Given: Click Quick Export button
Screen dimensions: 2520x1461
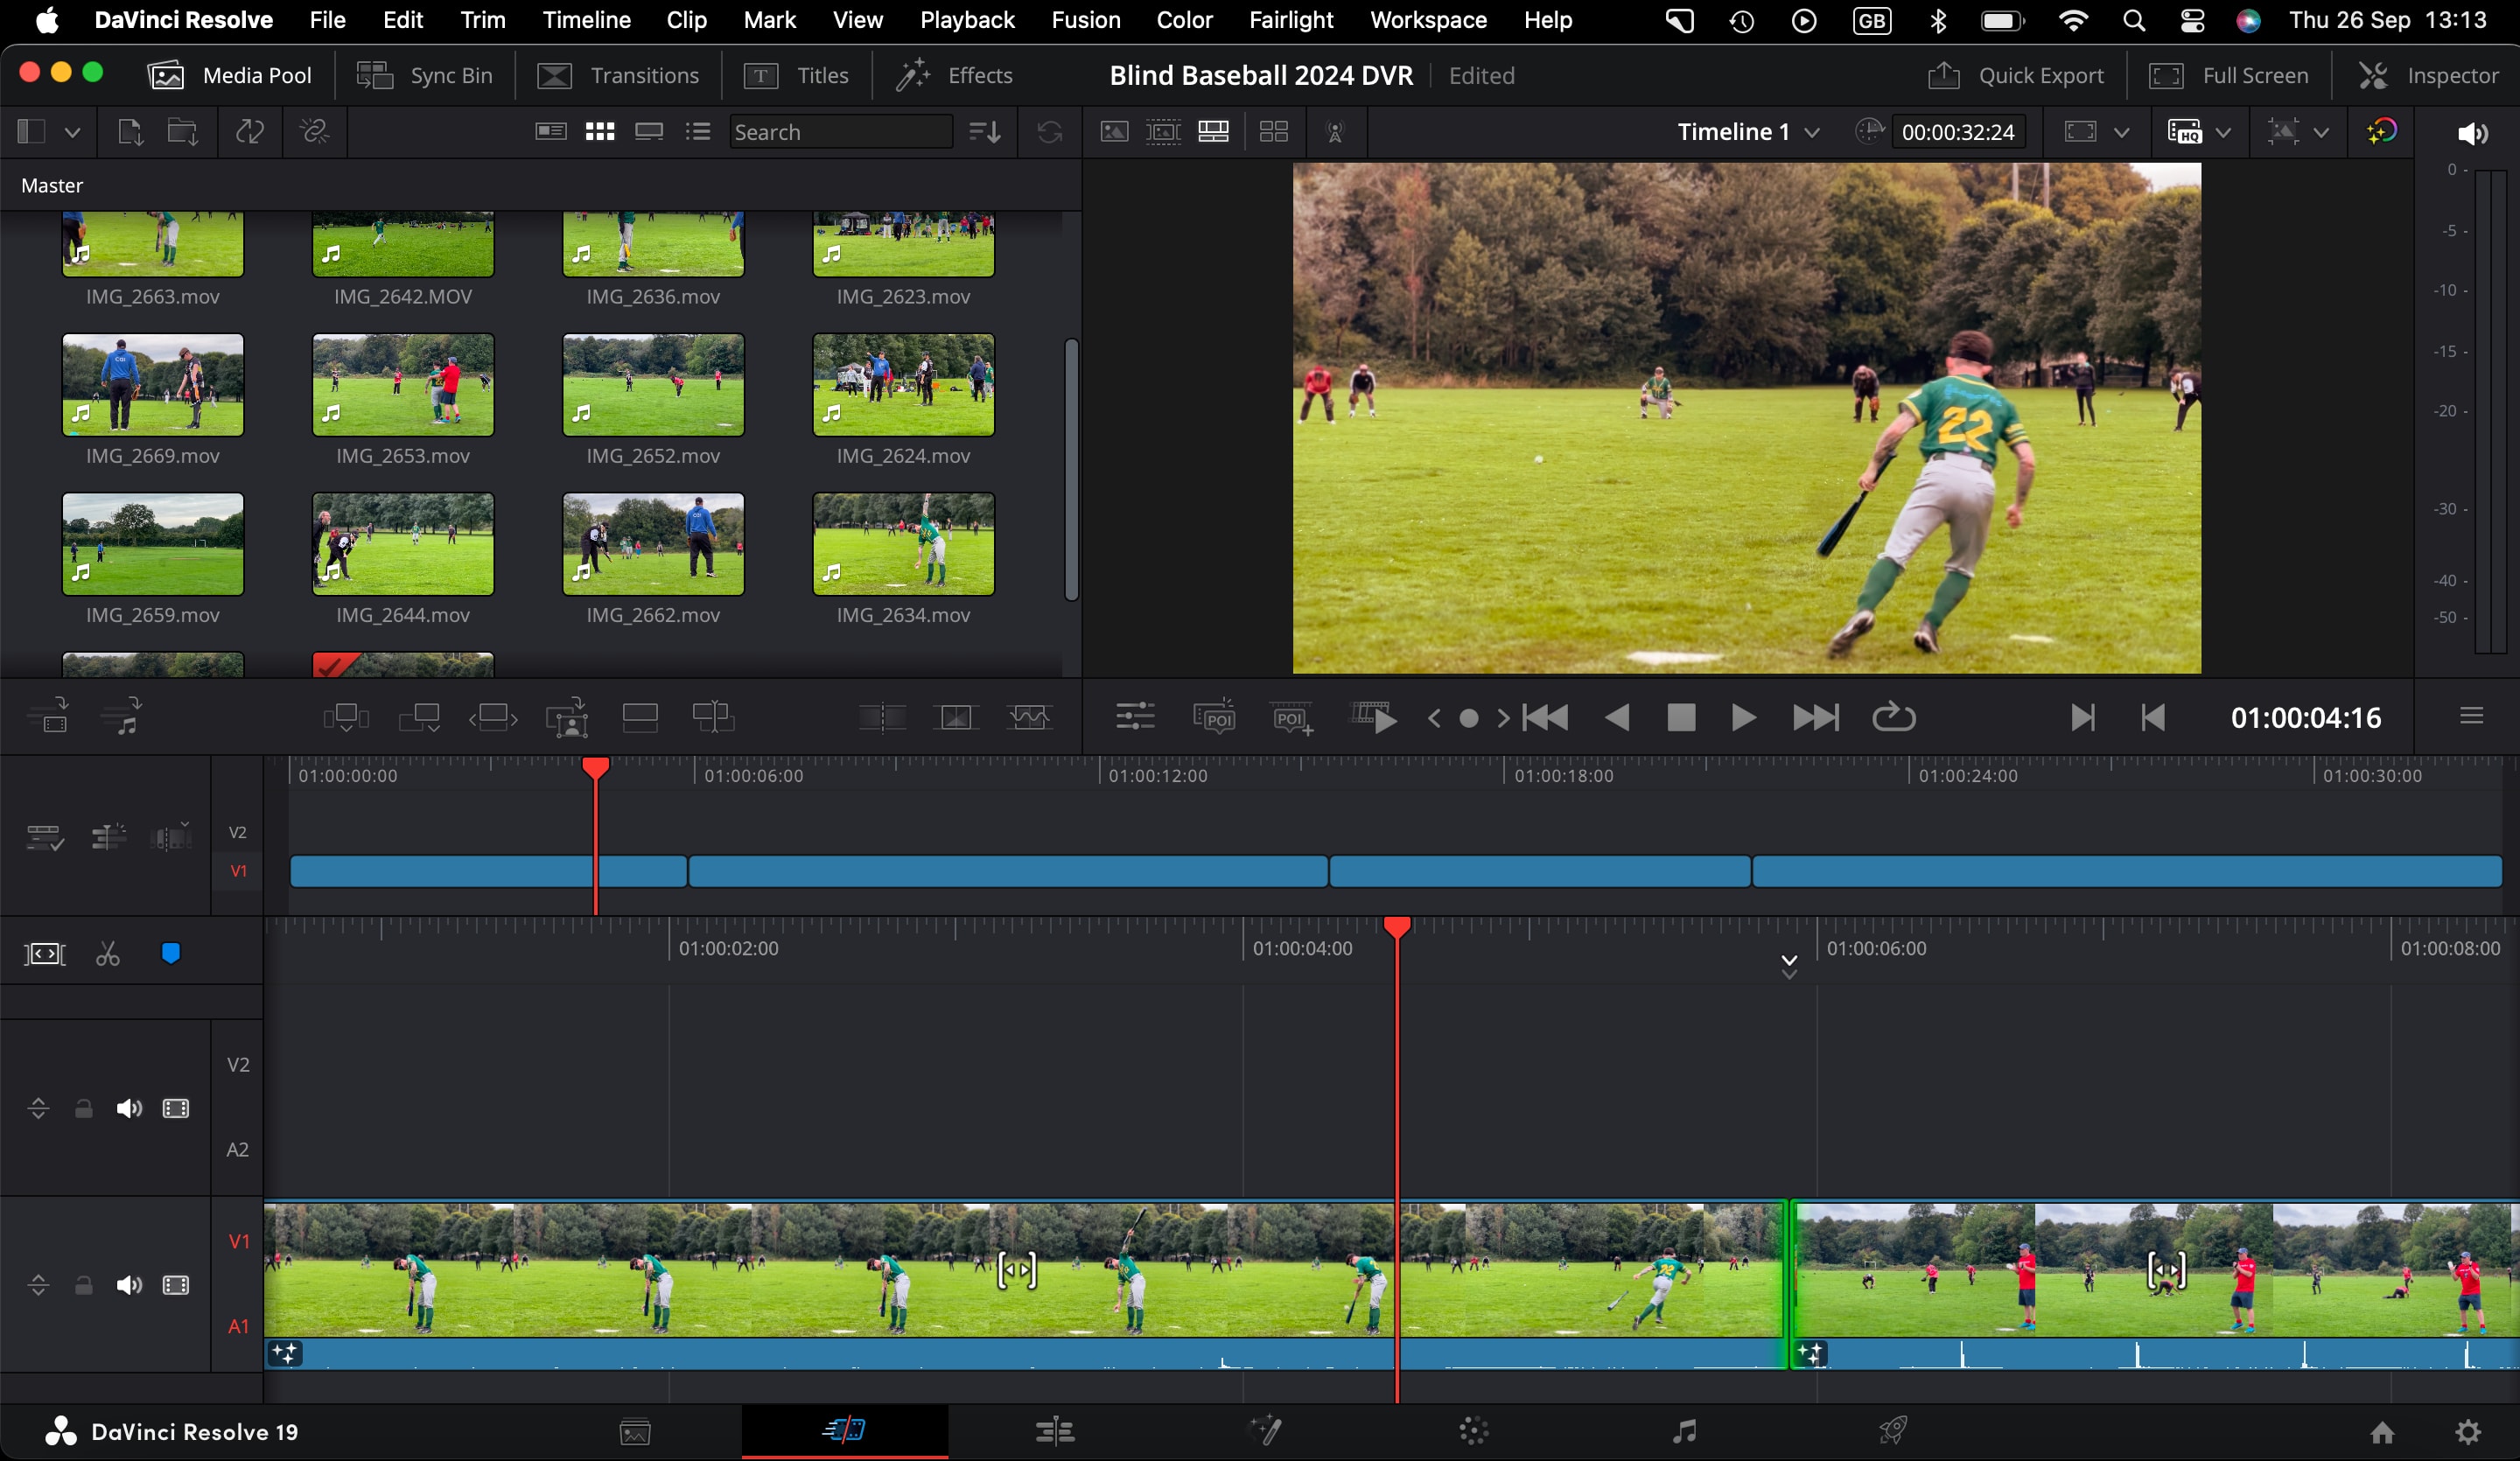Looking at the screenshot, I should pos(2016,75).
